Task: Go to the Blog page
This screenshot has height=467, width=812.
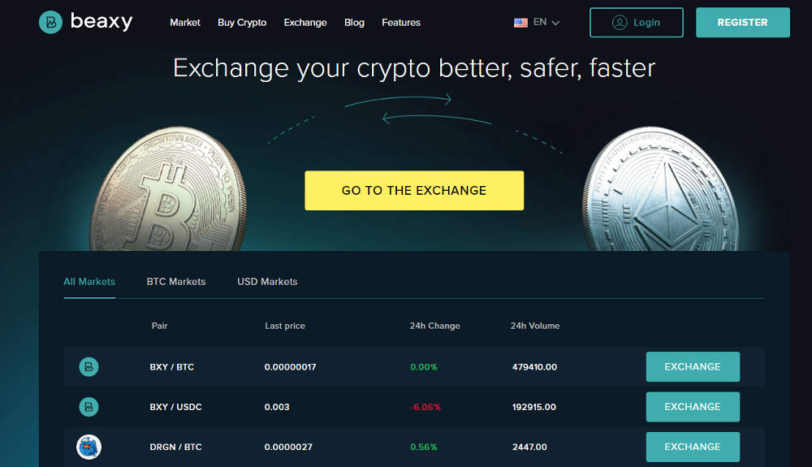Action: (x=354, y=22)
